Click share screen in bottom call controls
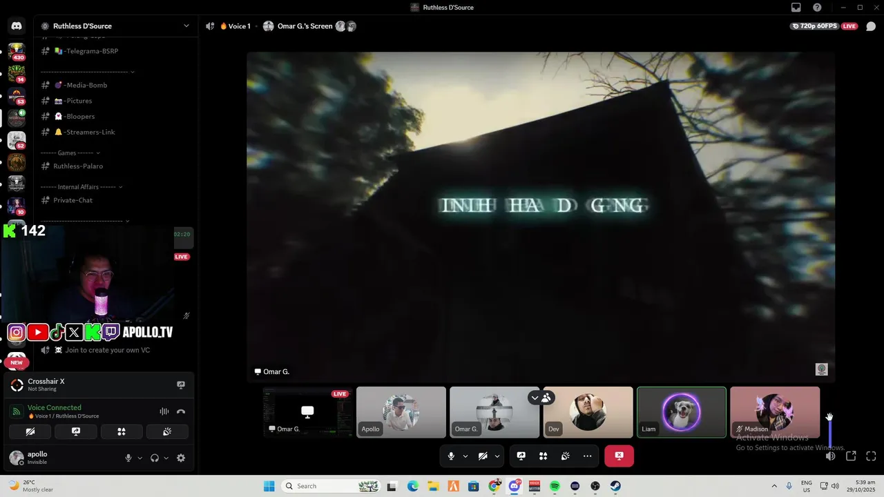Viewport: 884px width, 497px height. tap(521, 456)
